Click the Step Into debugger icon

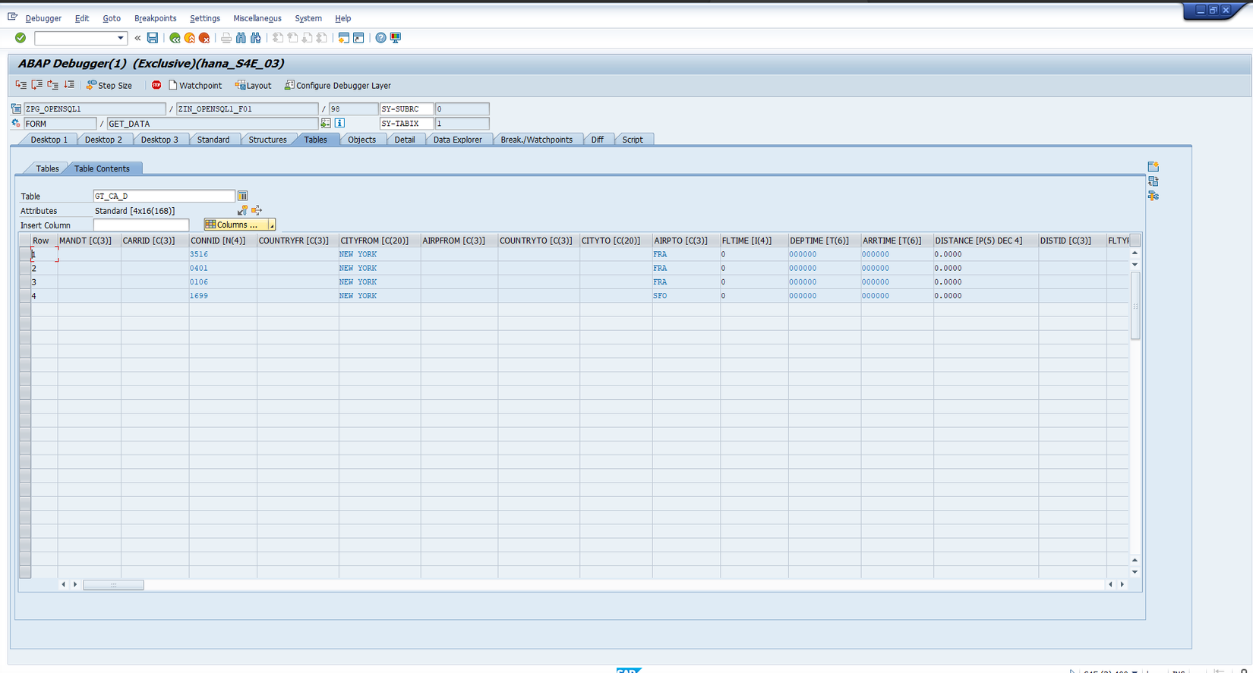tap(21, 85)
